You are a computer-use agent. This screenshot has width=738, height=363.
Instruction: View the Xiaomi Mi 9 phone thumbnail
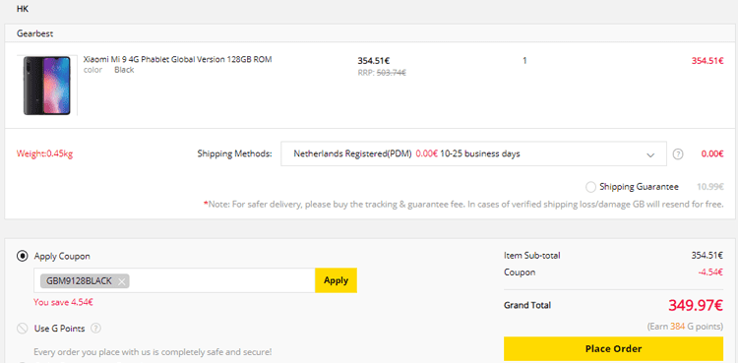(x=47, y=86)
